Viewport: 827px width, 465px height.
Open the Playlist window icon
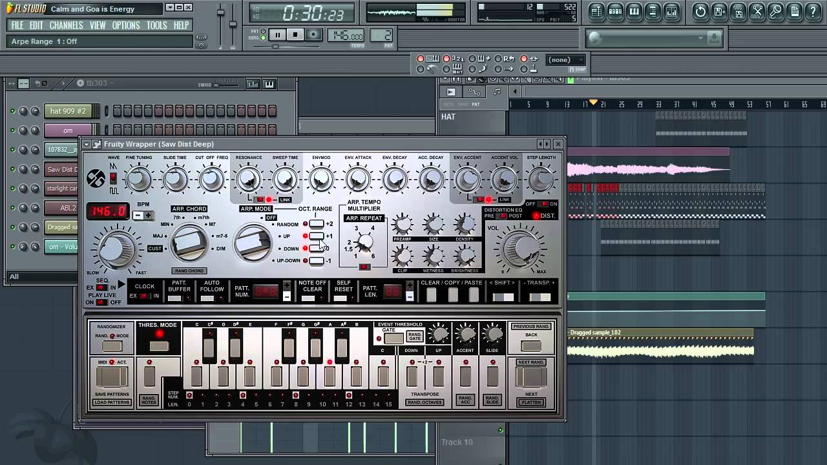point(596,11)
